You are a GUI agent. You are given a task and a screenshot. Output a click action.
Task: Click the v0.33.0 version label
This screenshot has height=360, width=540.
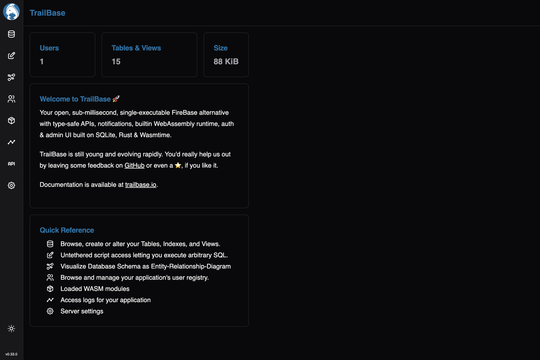point(11,354)
